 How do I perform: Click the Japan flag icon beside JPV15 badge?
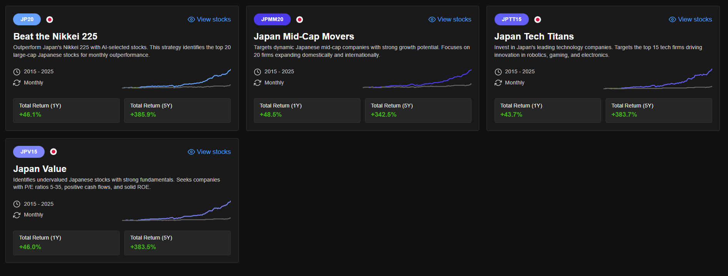coord(53,152)
